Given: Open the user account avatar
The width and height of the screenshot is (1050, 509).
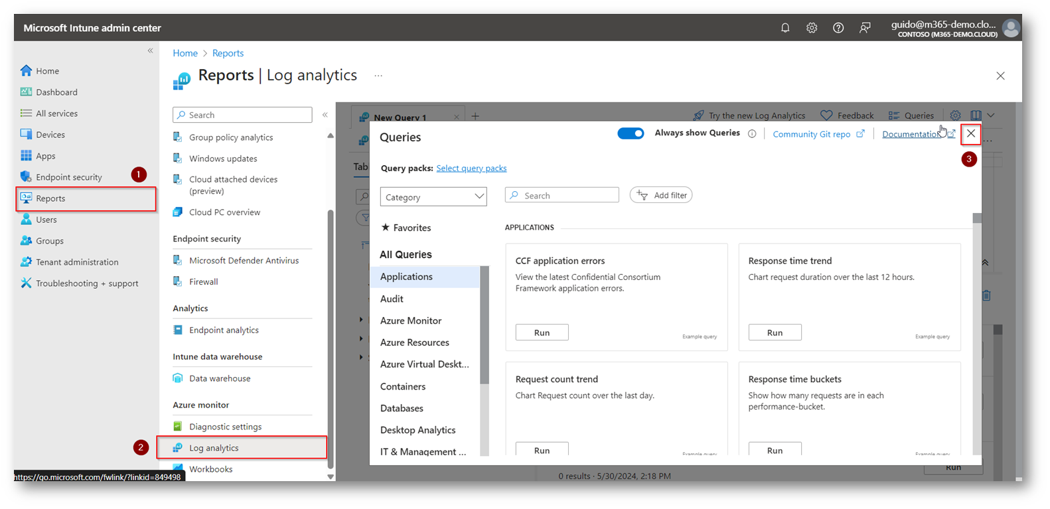Looking at the screenshot, I should point(1011,28).
